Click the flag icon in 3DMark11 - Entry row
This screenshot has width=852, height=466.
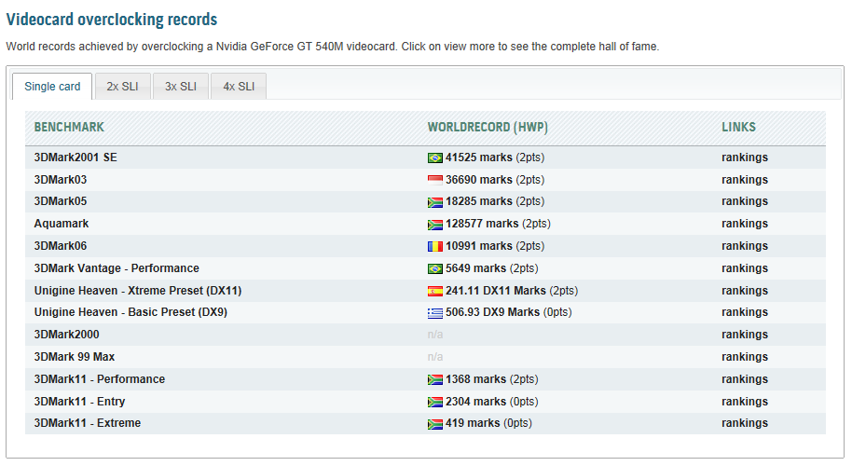pos(434,402)
